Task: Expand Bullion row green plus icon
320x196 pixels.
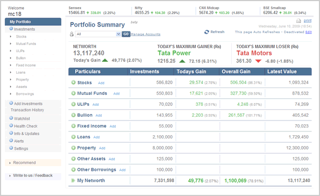Action: [x=74, y=115]
